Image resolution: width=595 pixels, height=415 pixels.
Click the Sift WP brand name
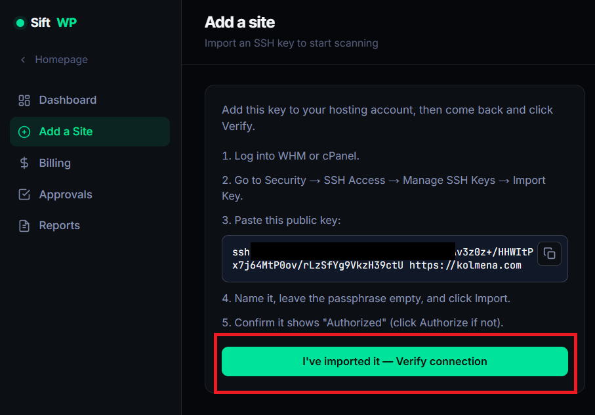click(x=54, y=23)
